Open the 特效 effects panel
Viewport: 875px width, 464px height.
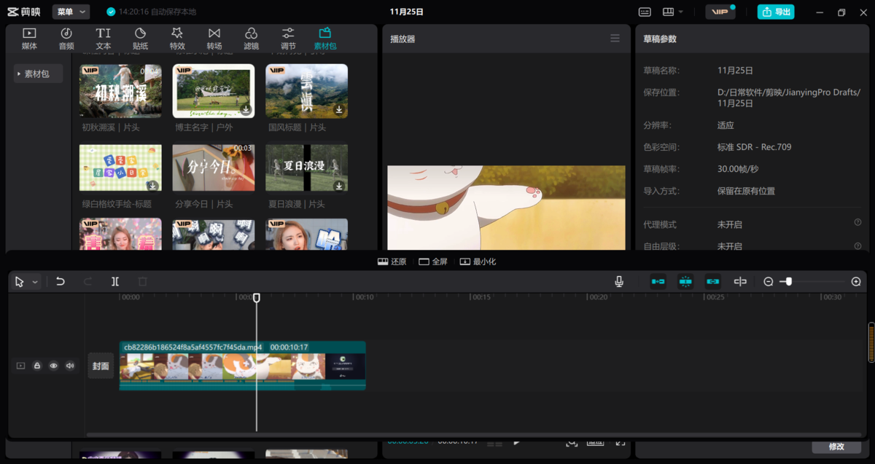(177, 39)
